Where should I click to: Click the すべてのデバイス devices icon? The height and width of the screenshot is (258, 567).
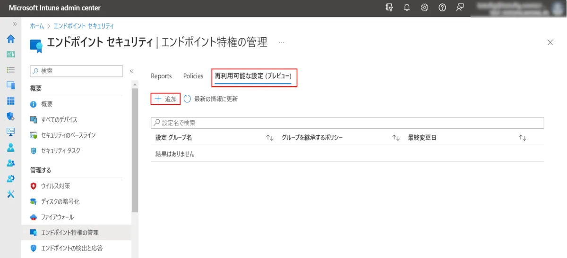tap(34, 120)
